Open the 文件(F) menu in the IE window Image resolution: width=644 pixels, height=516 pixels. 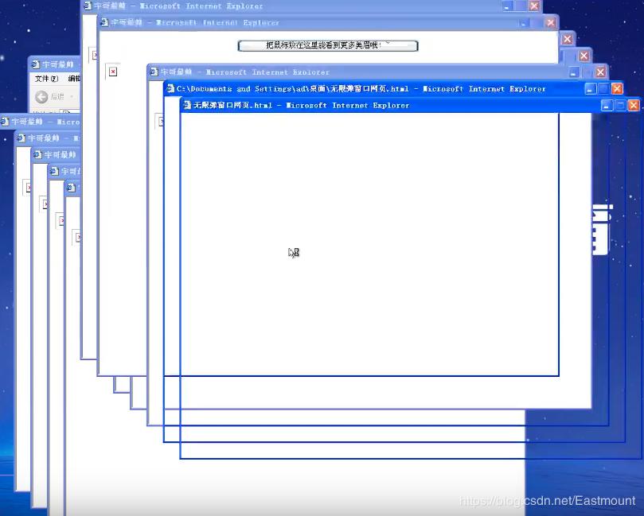point(46,79)
